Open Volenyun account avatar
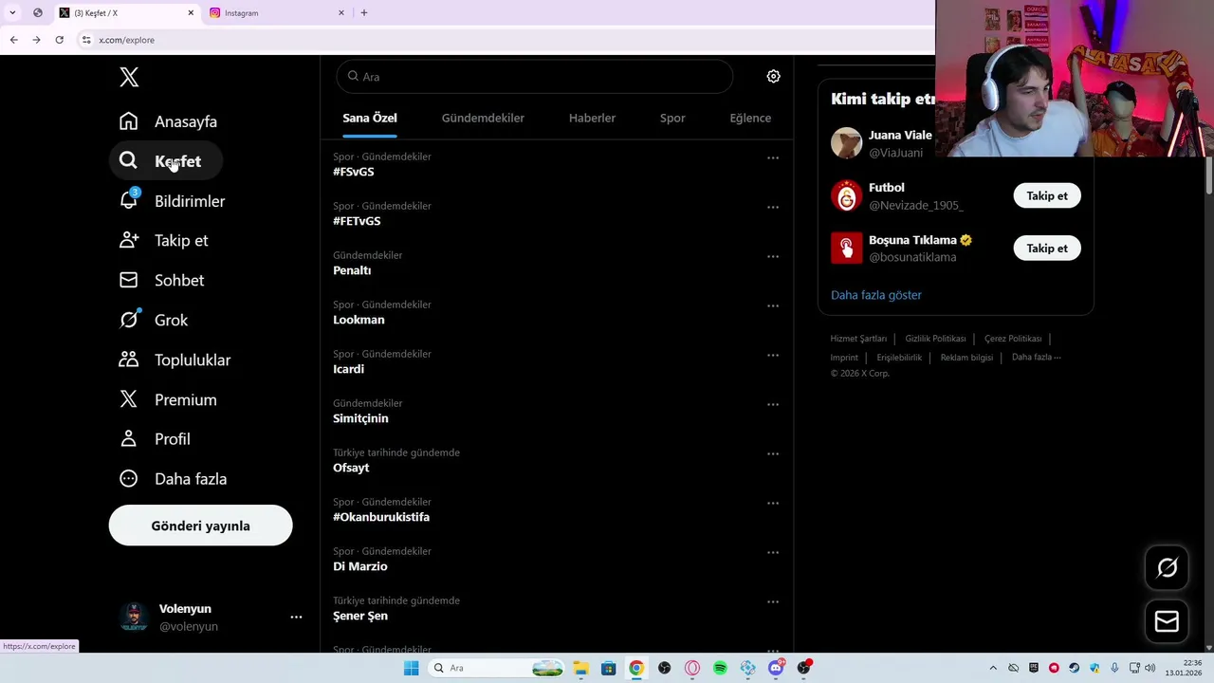Screen dimensions: 1214x683 [x=134, y=618]
